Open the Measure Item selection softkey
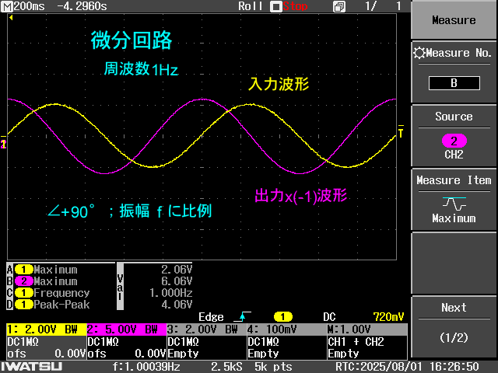 pos(454,198)
